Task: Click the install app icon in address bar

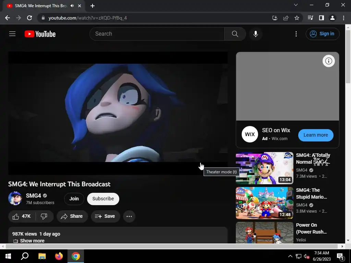Action: 275,18
